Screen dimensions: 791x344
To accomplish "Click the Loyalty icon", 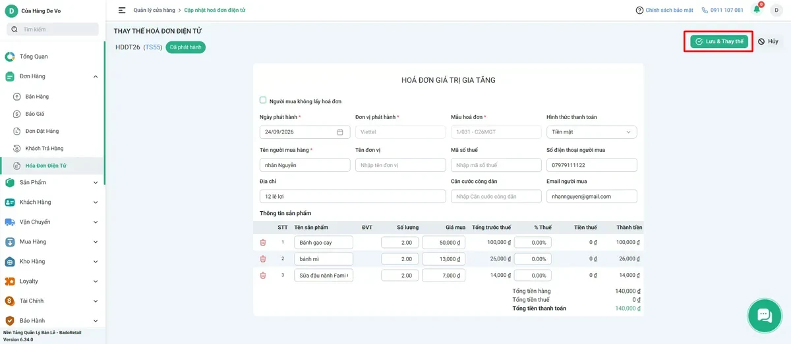I will pos(10,281).
